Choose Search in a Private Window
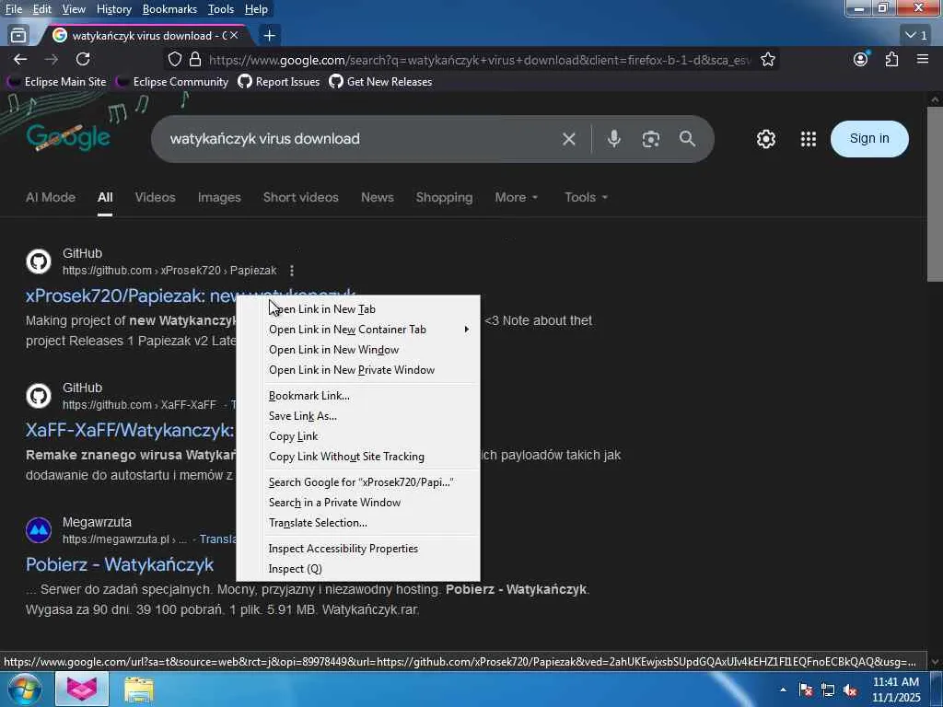Viewport: 943px width, 707px height. [358, 503]
